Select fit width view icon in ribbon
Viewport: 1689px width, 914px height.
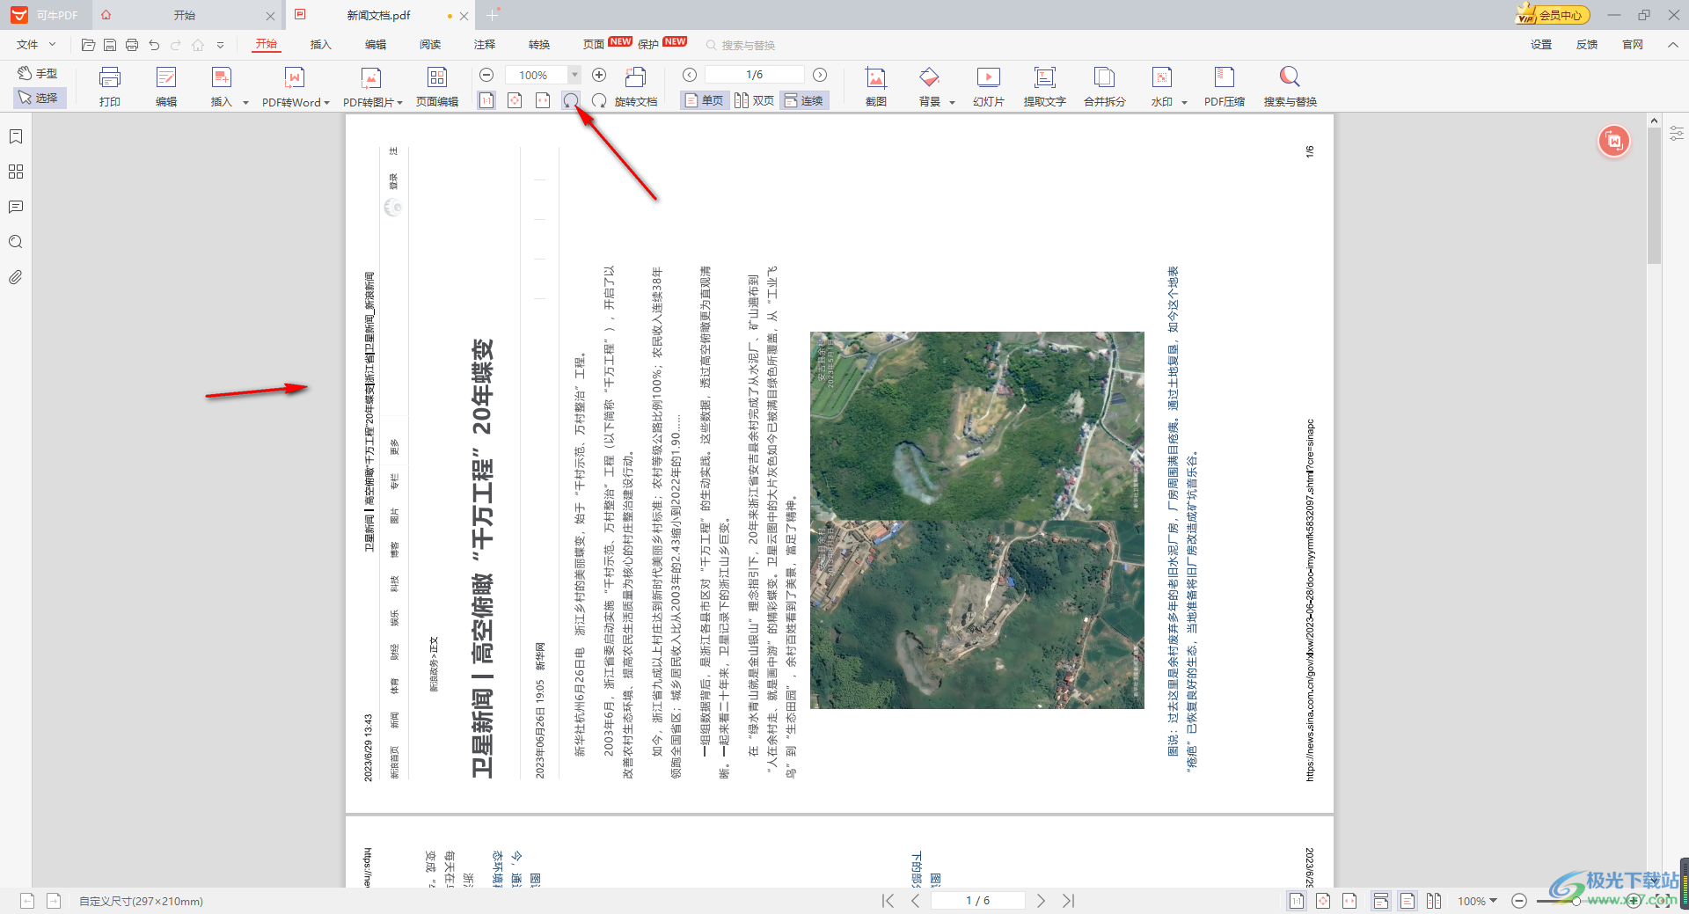[x=543, y=100]
